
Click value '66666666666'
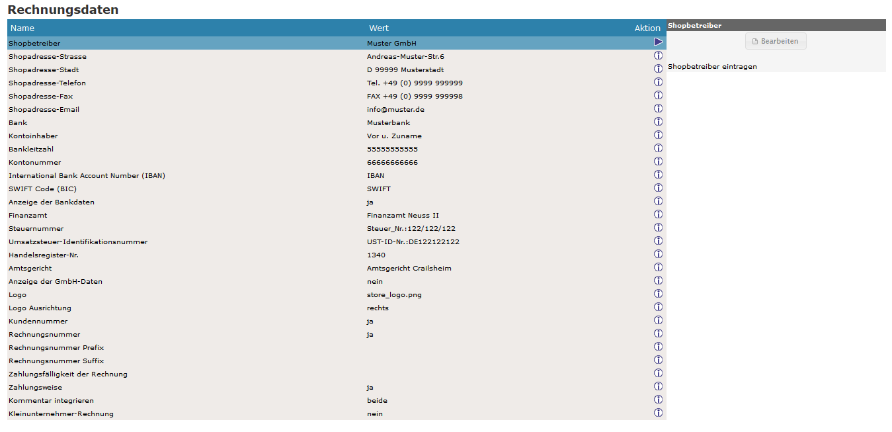[392, 162]
